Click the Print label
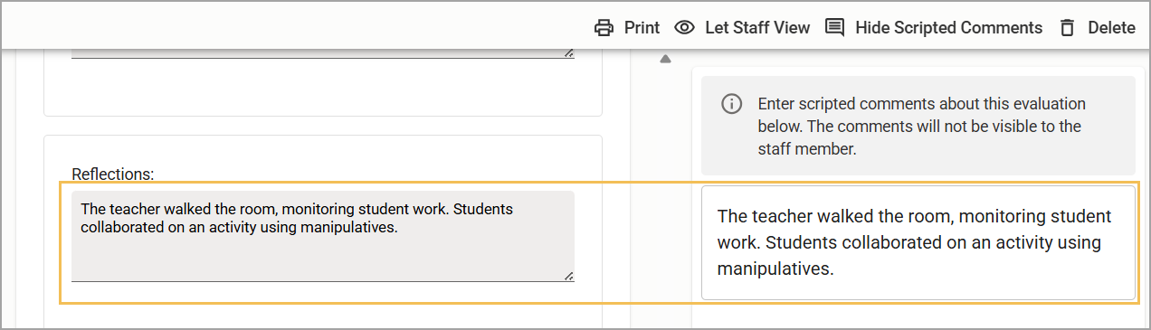Image resolution: width=1151 pixels, height=330 pixels. click(x=642, y=28)
